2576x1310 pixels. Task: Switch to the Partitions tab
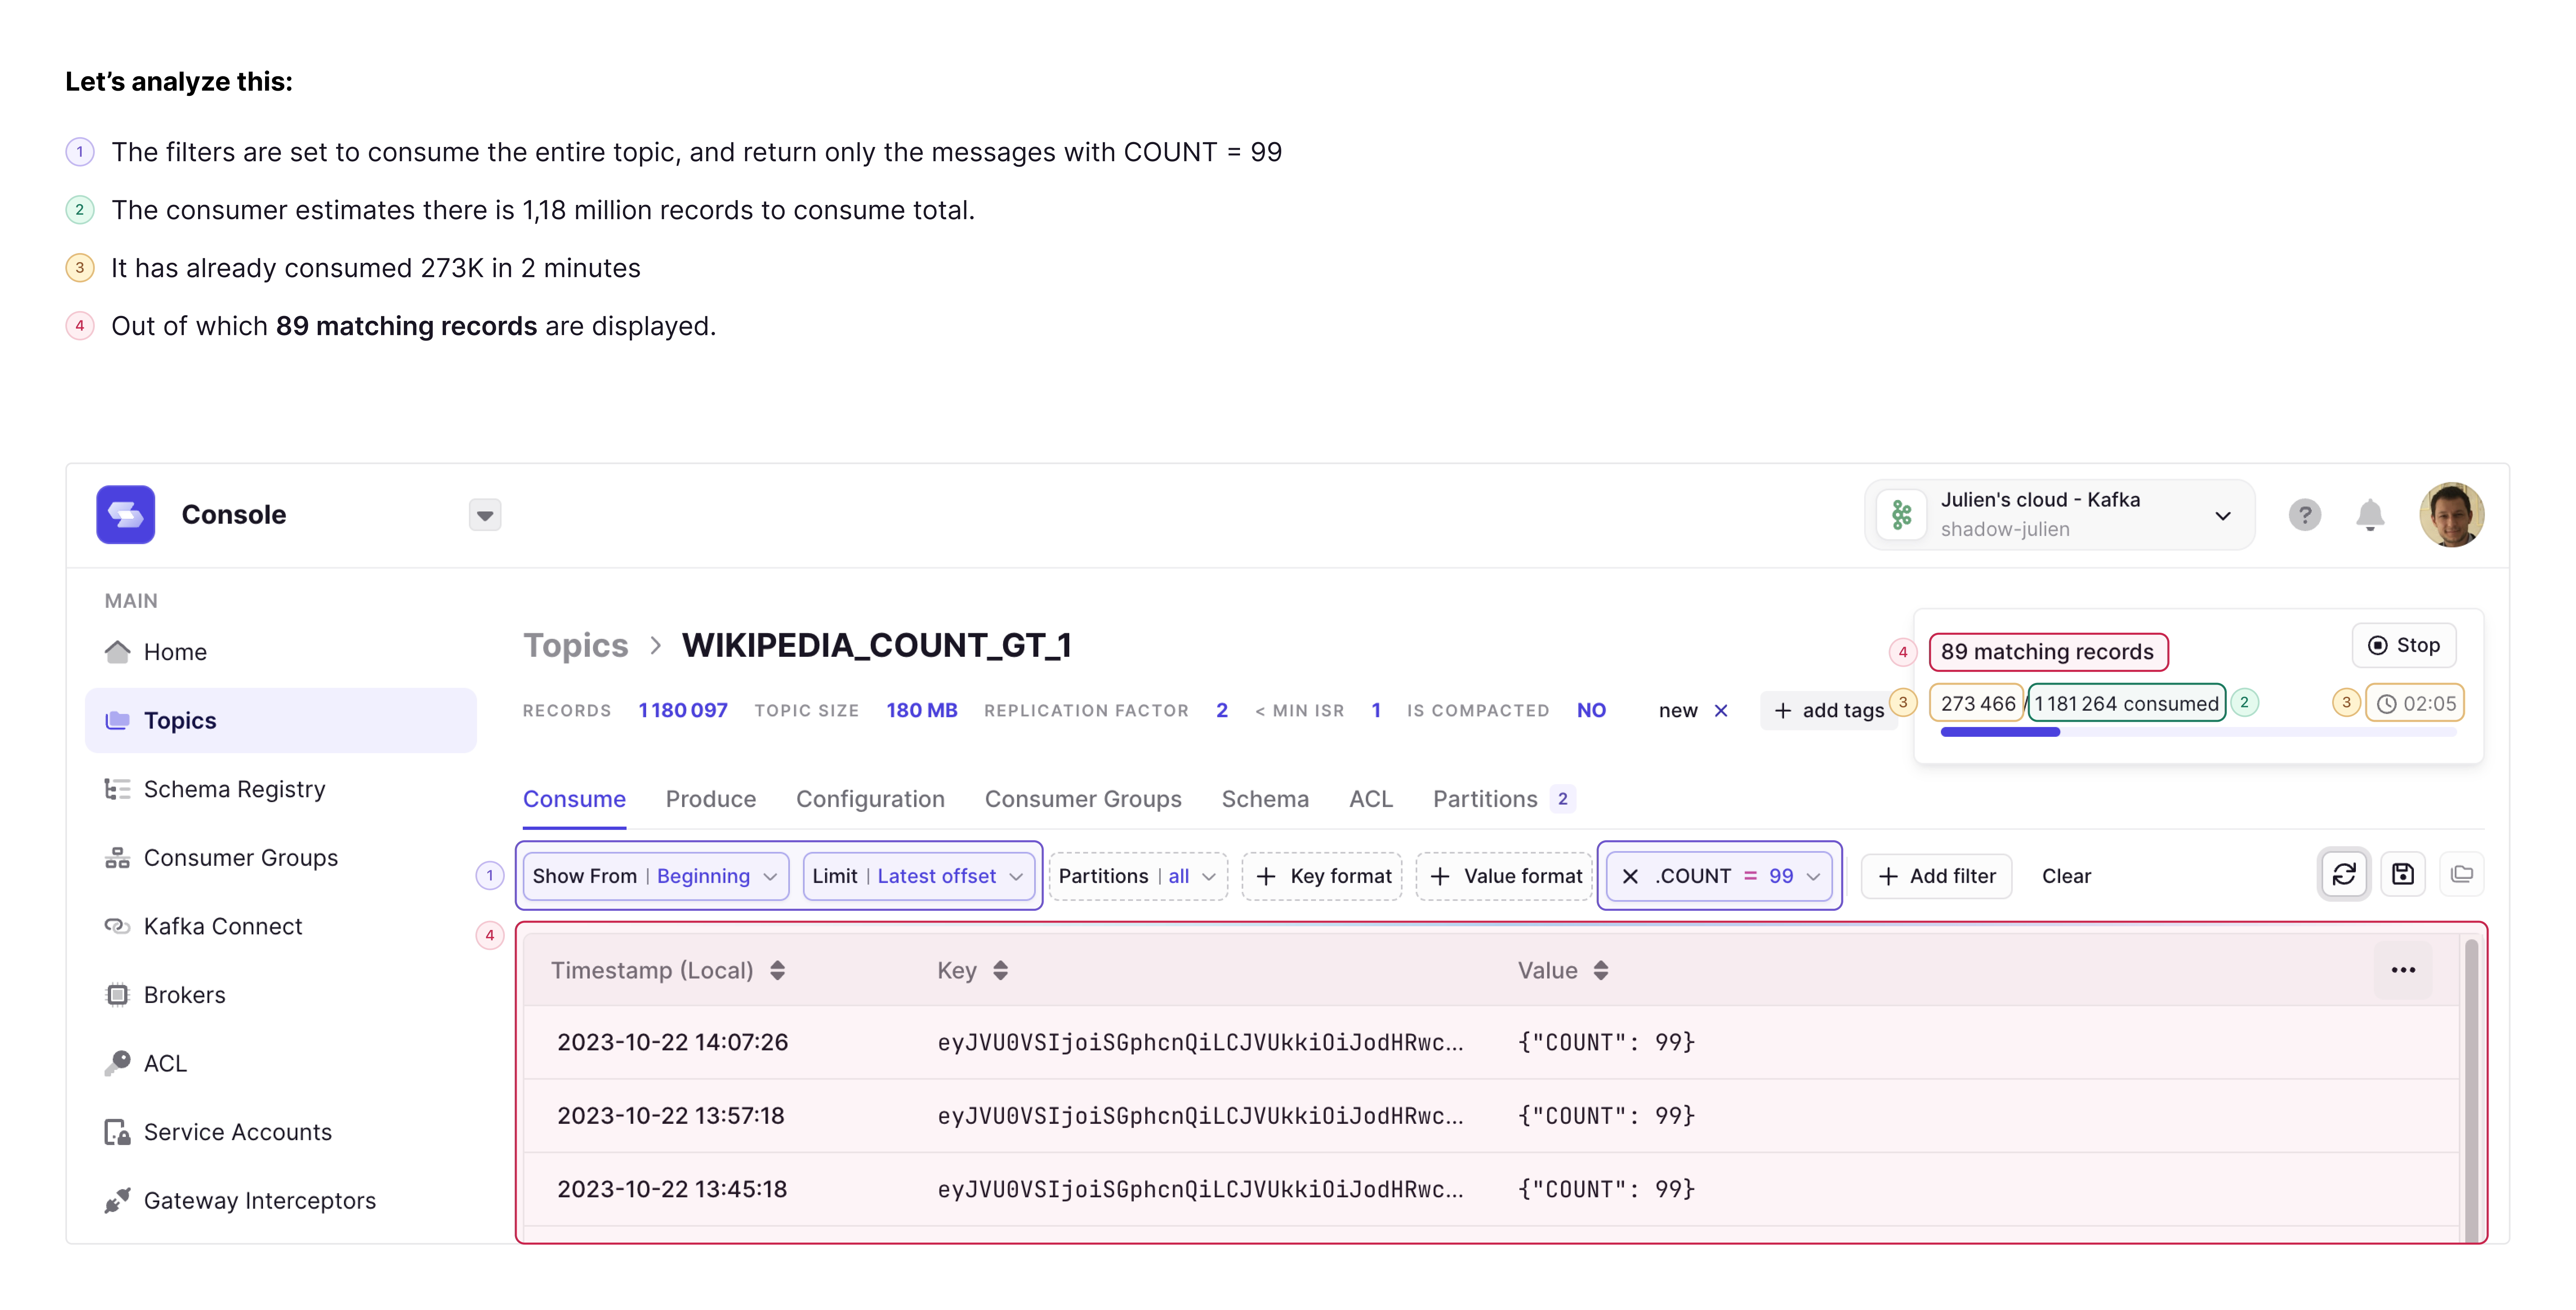click(x=1504, y=799)
